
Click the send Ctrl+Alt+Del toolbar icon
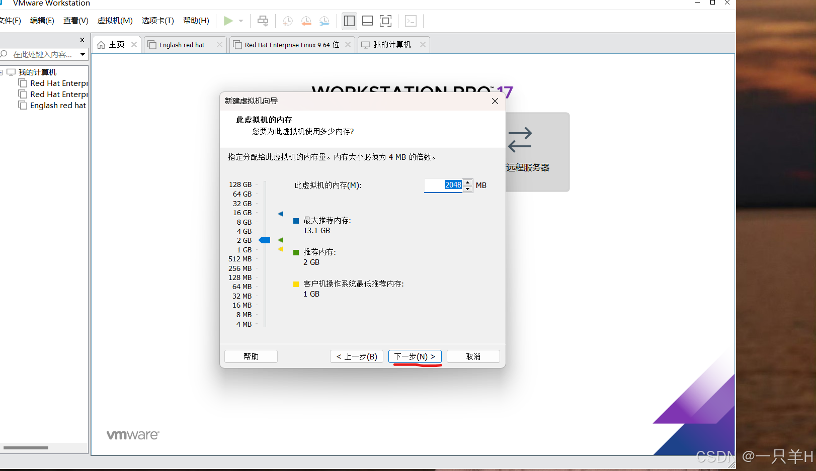[263, 21]
